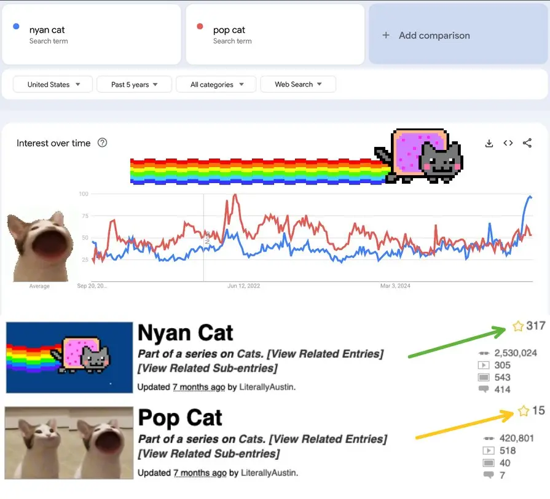Click View Related Entries under Pop Cat

[x=328, y=439]
